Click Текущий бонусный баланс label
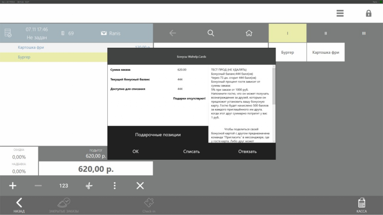Image resolution: width=383 pixels, height=215 pixels. [130, 80]
